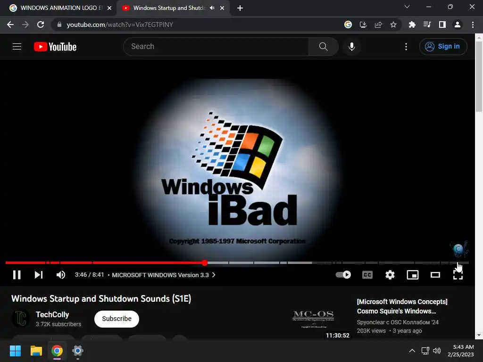This screenshot has width=483, height=362.
Task: Click the channel watermark on video
Action: (x=459, y=249)
